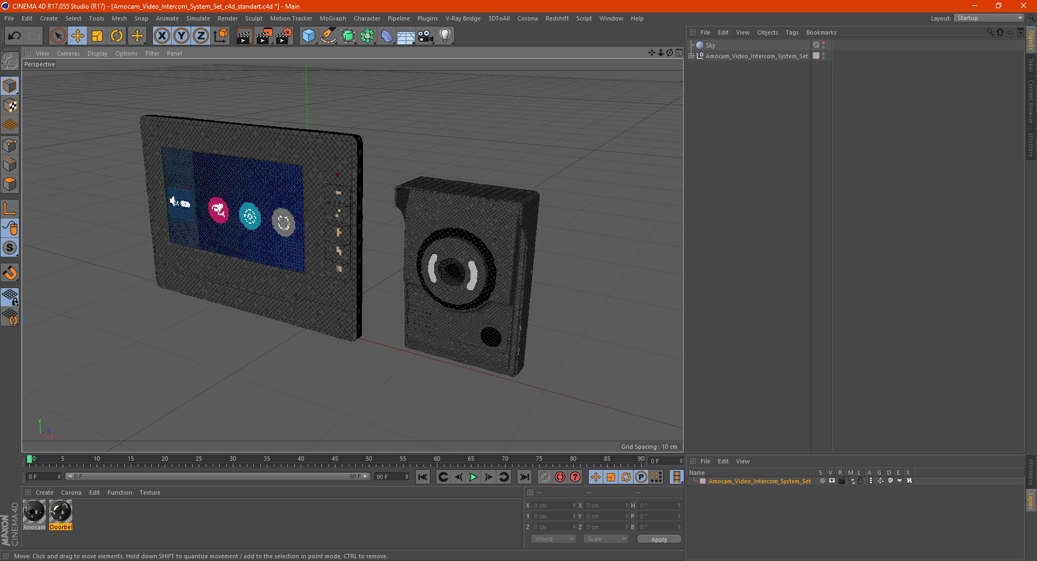The width and height of the screenshot is (1037, 561).
Task: Toggle X axis lock
Action: coord(161,36)
